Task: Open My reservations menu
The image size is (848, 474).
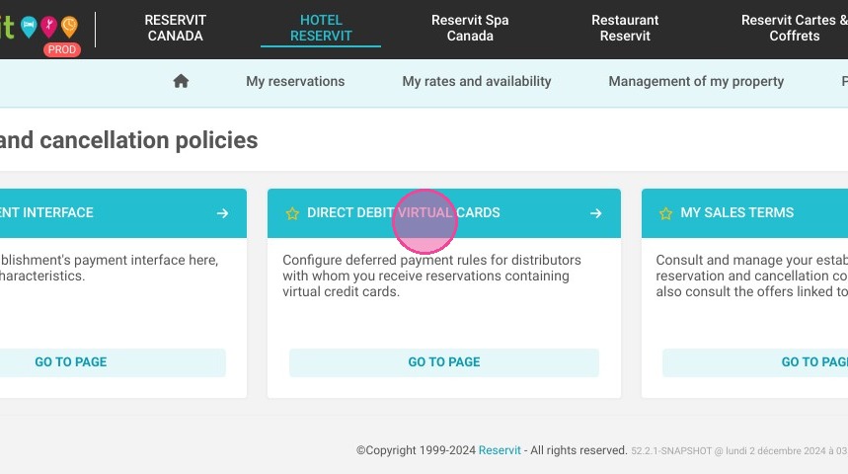Action: point(295,81)
